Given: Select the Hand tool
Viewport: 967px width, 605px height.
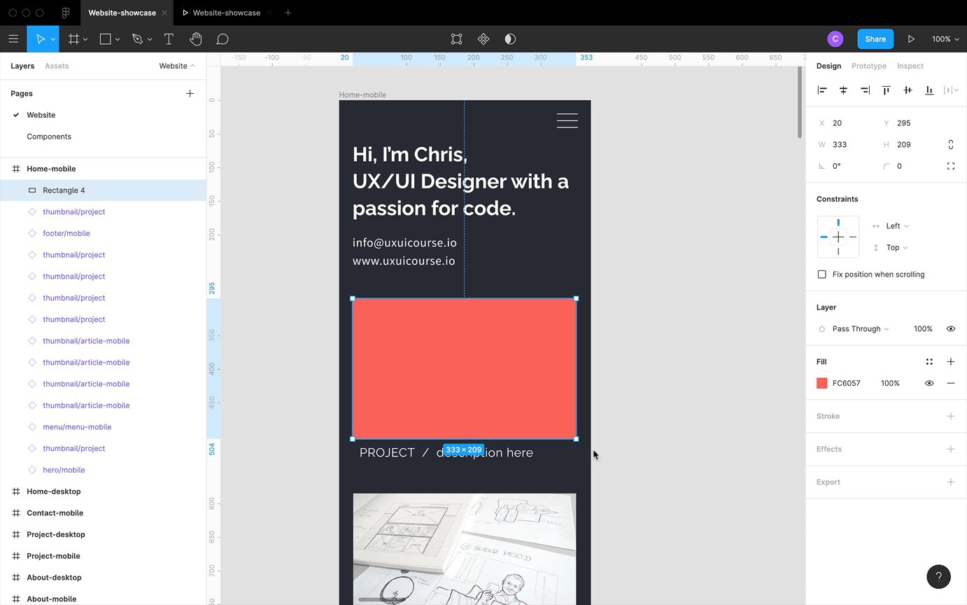Looking at the screenshot, I should pyautogui.click(x=196, y=39).
